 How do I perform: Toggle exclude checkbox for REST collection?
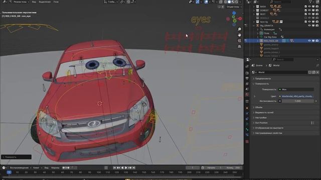[305, 14]
